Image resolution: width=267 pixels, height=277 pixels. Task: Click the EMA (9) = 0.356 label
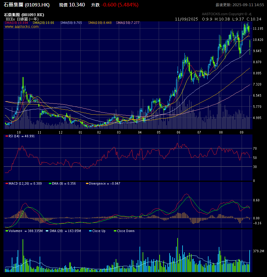(x=64, y=183)
